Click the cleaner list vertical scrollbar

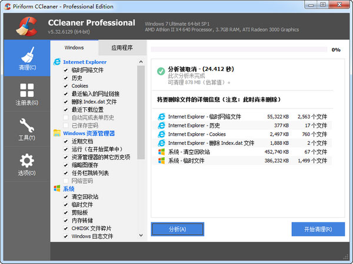141,147
